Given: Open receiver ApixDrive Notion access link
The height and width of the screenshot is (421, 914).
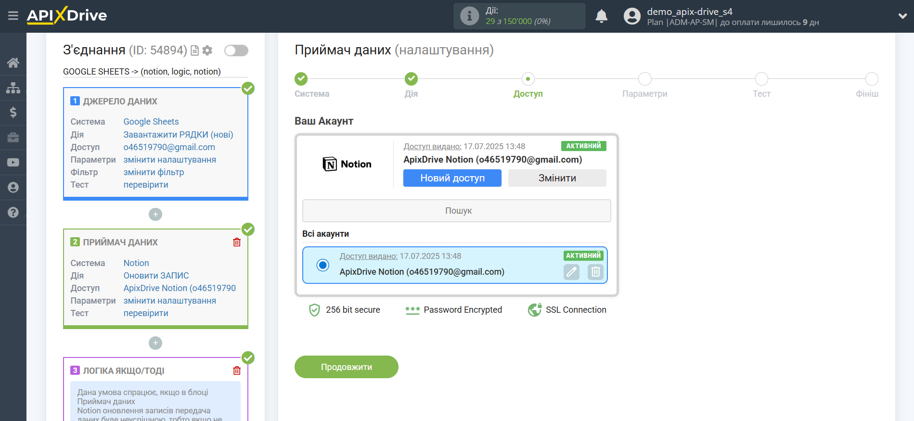Looking at the screenshot, I should tap(180, 288).
